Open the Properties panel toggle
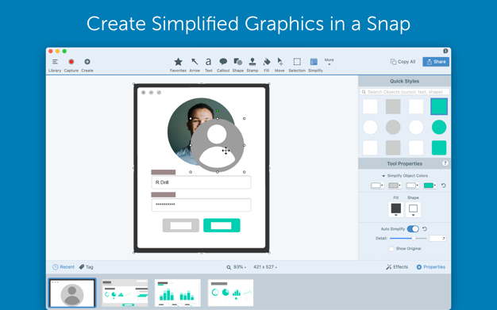497x310 pixels. coord(430,267)
